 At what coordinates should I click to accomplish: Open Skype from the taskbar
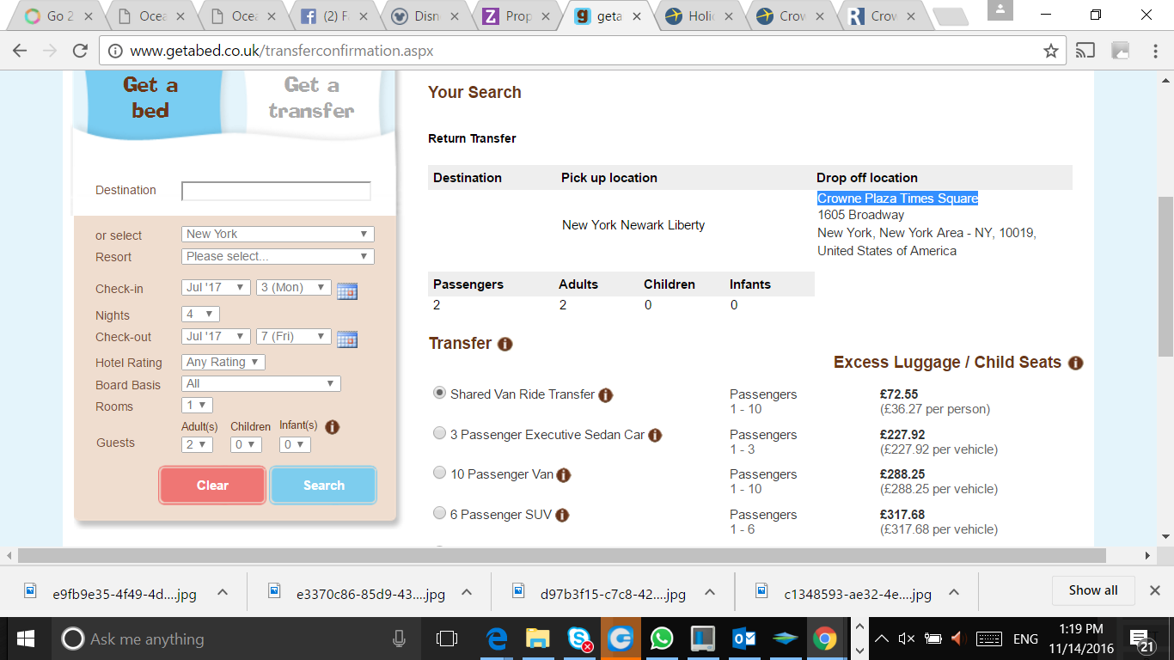pos(578,639)
